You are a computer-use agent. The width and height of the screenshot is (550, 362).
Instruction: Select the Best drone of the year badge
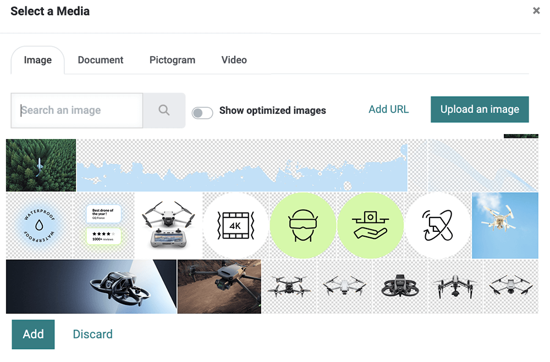pos(105,225)
